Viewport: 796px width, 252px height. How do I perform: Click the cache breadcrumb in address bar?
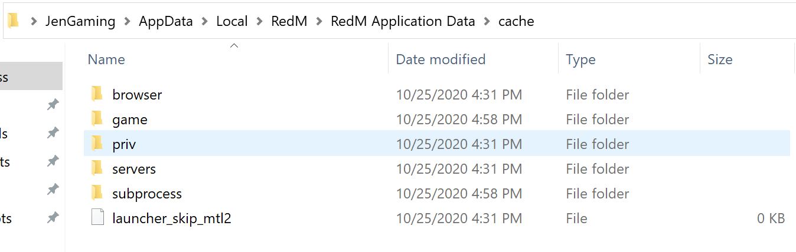pos(516,22)
